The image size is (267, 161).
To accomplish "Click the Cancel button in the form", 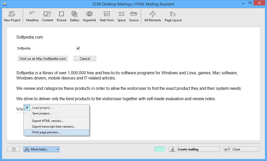I will coord(85,58).
